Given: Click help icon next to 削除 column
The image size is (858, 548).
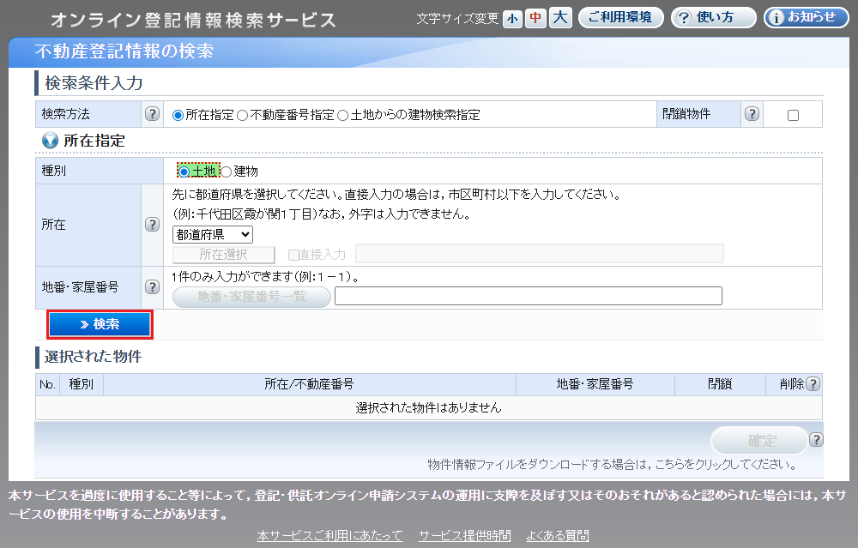Looking at the screenshot, I should 813,384.
